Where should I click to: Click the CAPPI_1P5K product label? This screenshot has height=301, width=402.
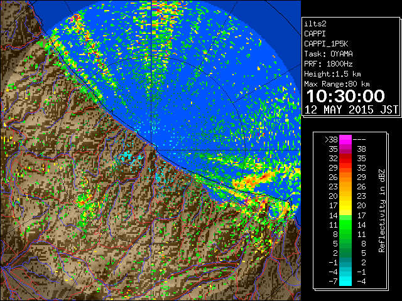pos(326,44)
